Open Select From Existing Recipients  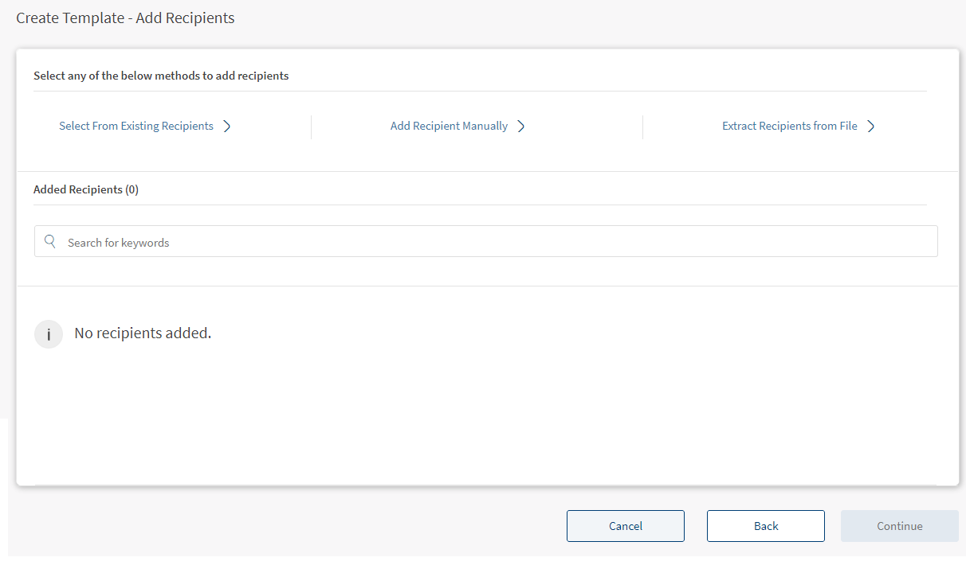coord(136,126)
